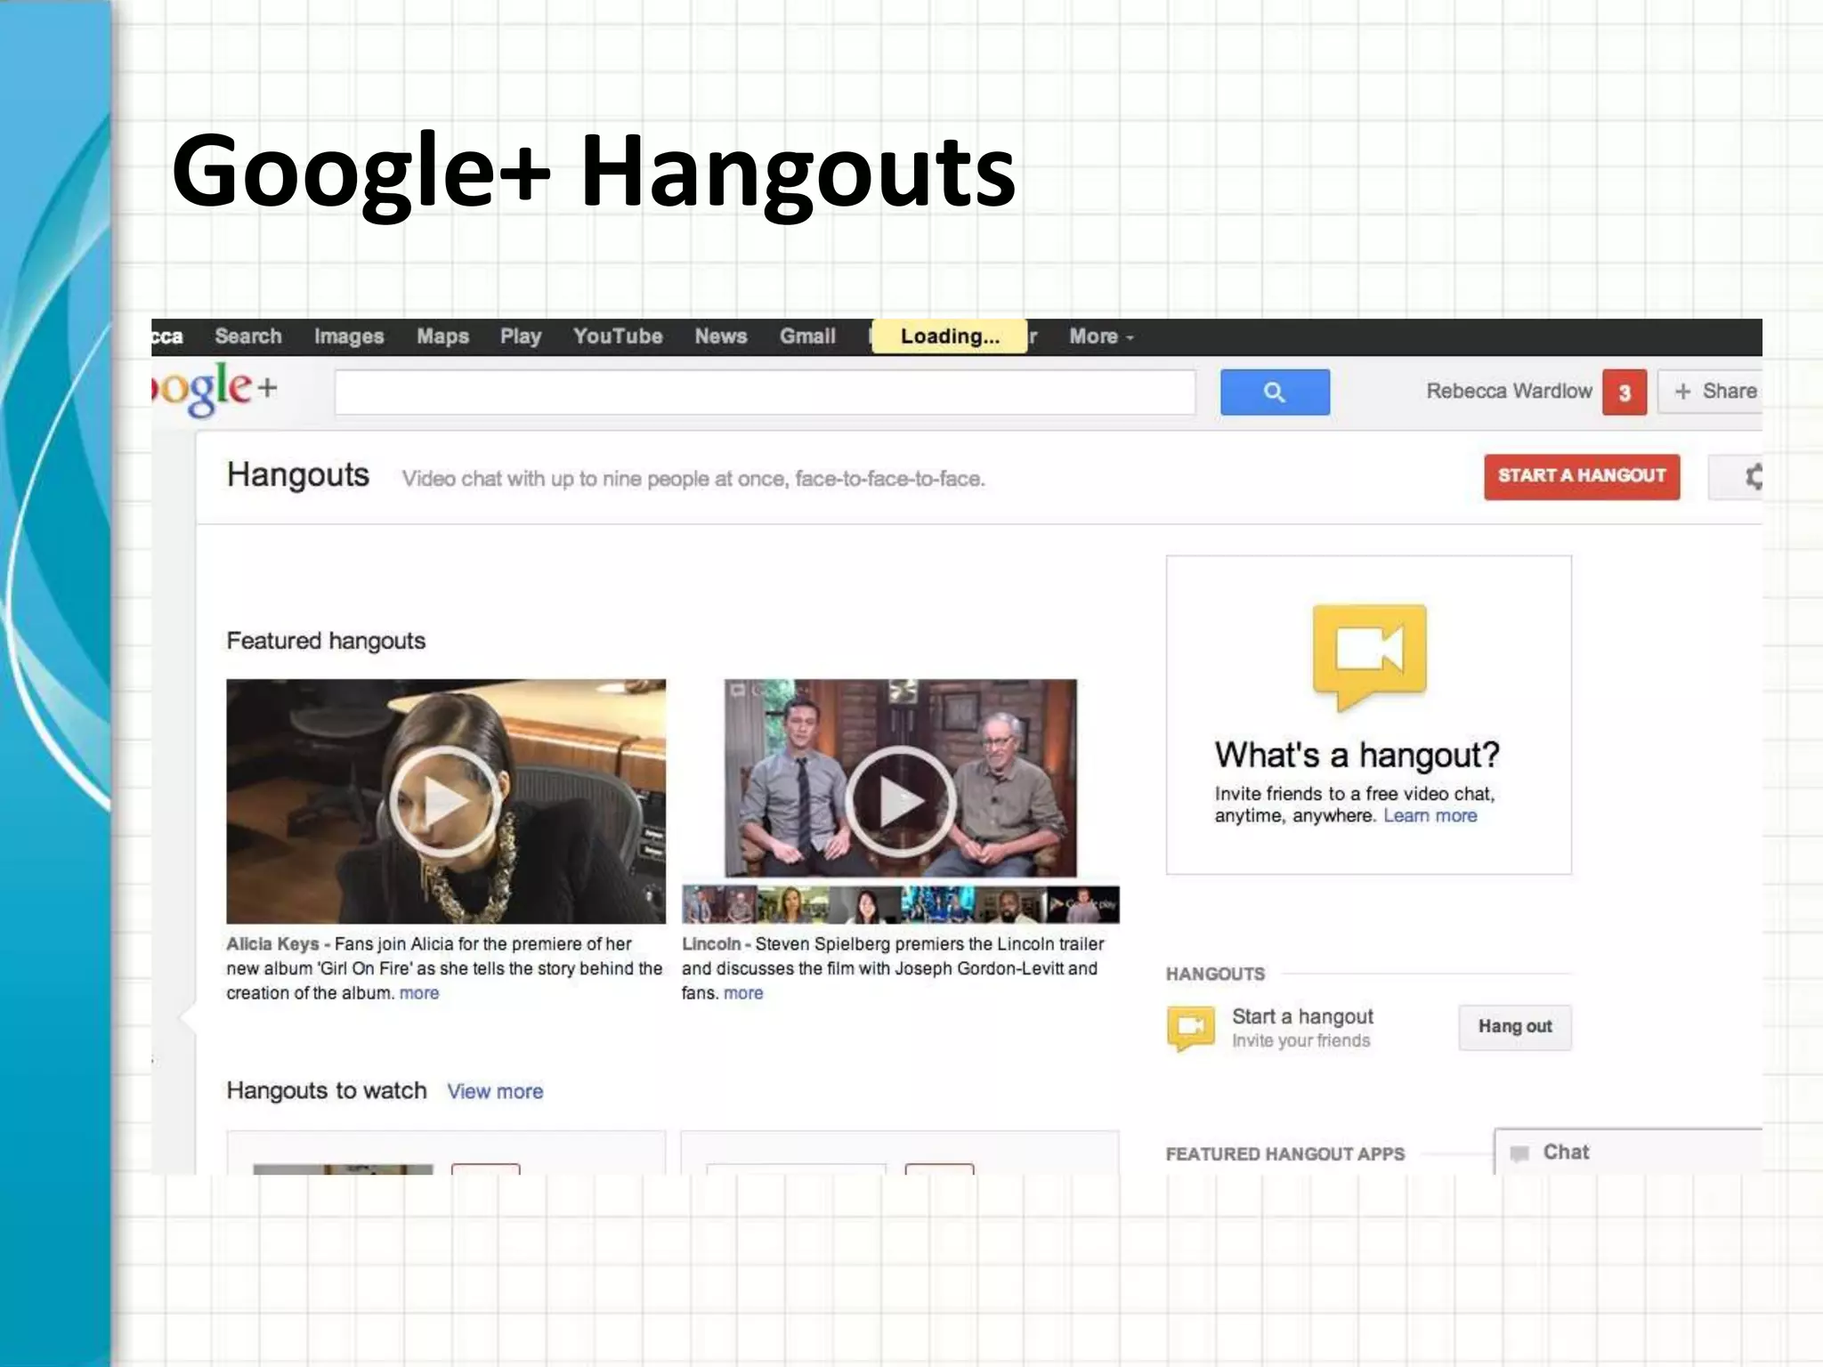Viewport: 1823px width, 1367px height.
Task: Click more link under Lincoln description
Action: pos(743,993)
